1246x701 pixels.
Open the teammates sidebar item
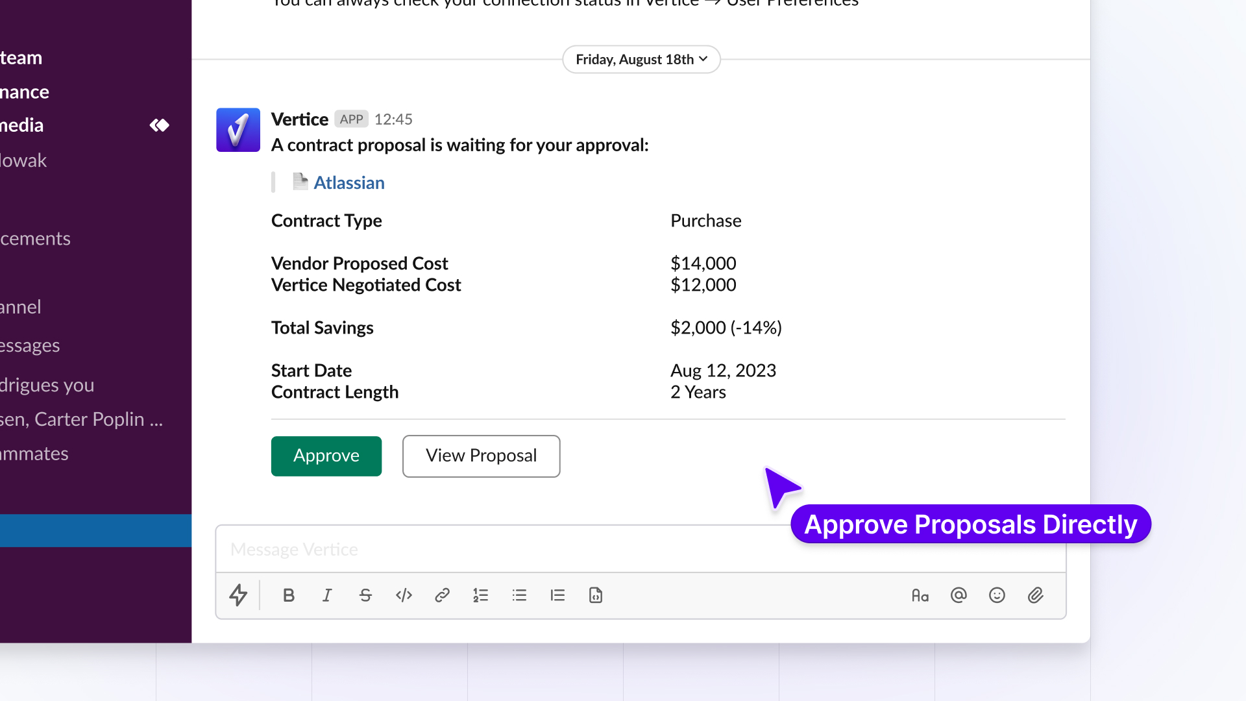coord(34,453)
